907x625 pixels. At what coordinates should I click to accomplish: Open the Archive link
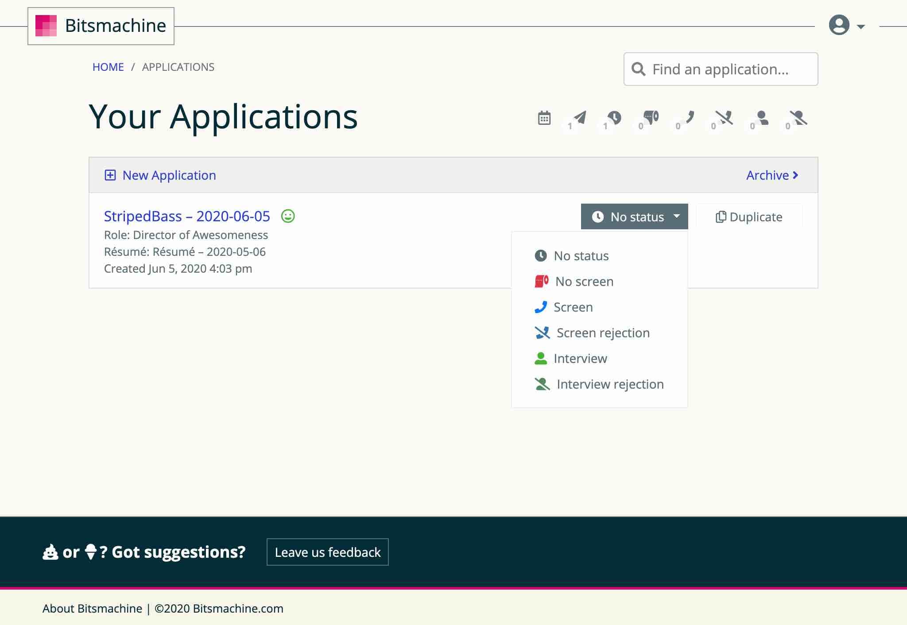[x=772, y=175]
